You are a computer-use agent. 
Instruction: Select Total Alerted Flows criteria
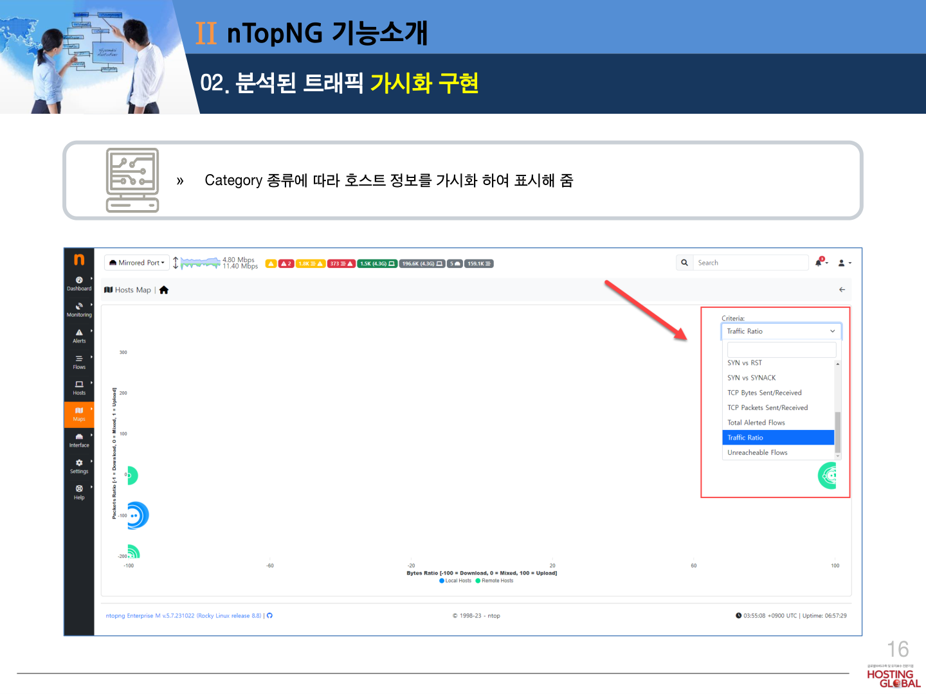778,423
